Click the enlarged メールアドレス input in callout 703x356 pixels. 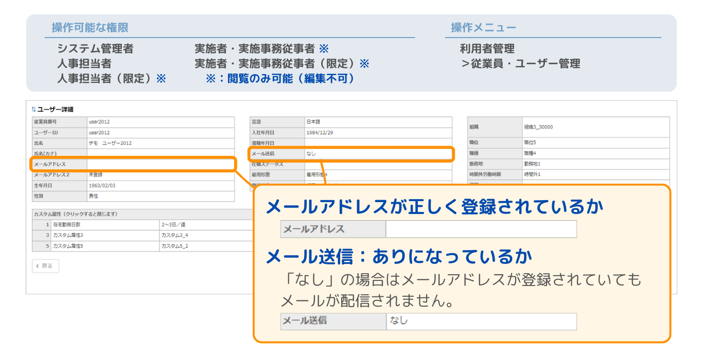tap(481, 229)
